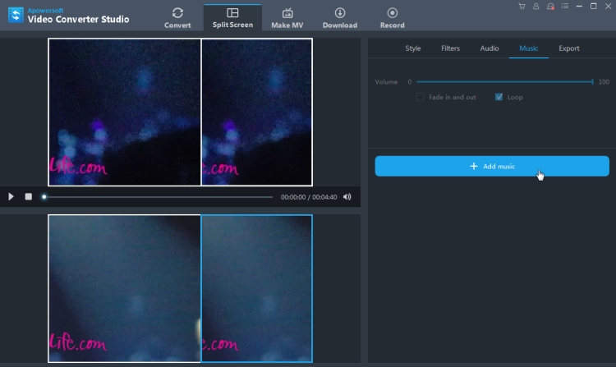Viewport: 616px width, 367px height.
Task: Open the user account icon
Action: [x=536, y=7]
